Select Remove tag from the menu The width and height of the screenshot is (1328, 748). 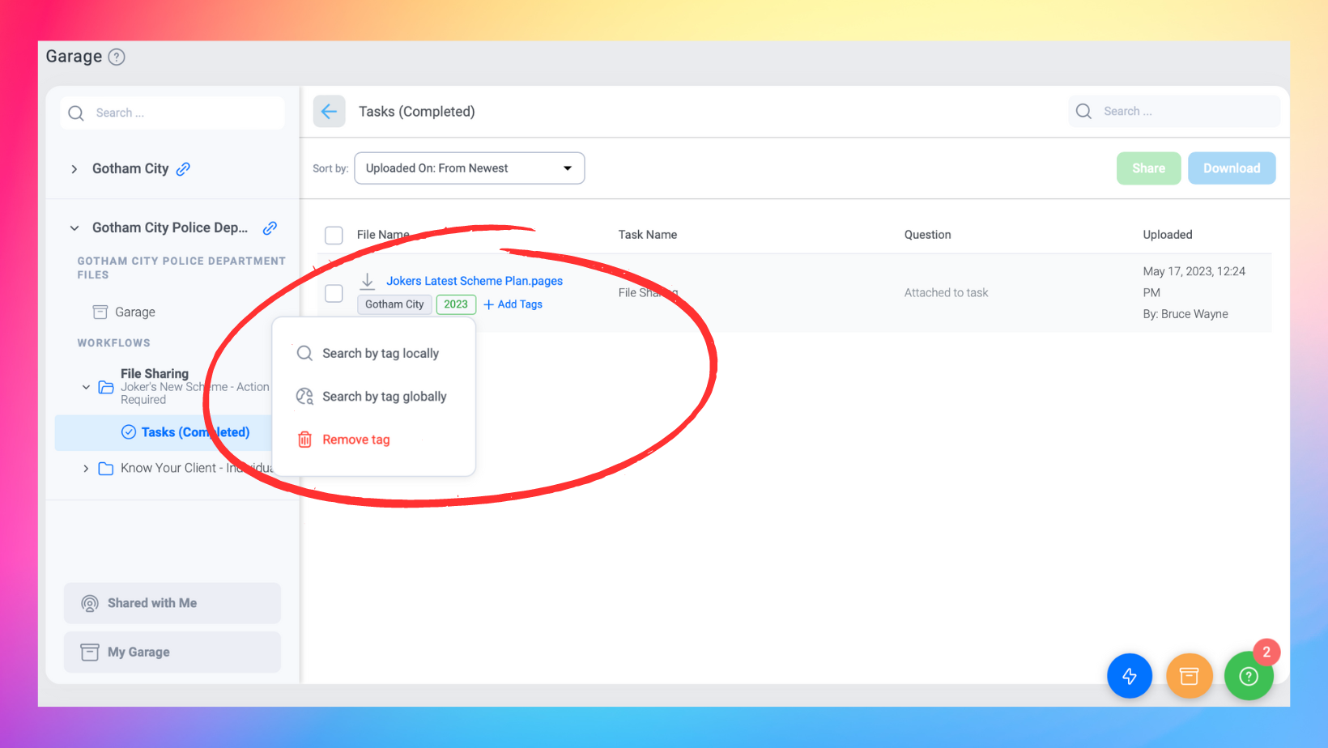355,439
